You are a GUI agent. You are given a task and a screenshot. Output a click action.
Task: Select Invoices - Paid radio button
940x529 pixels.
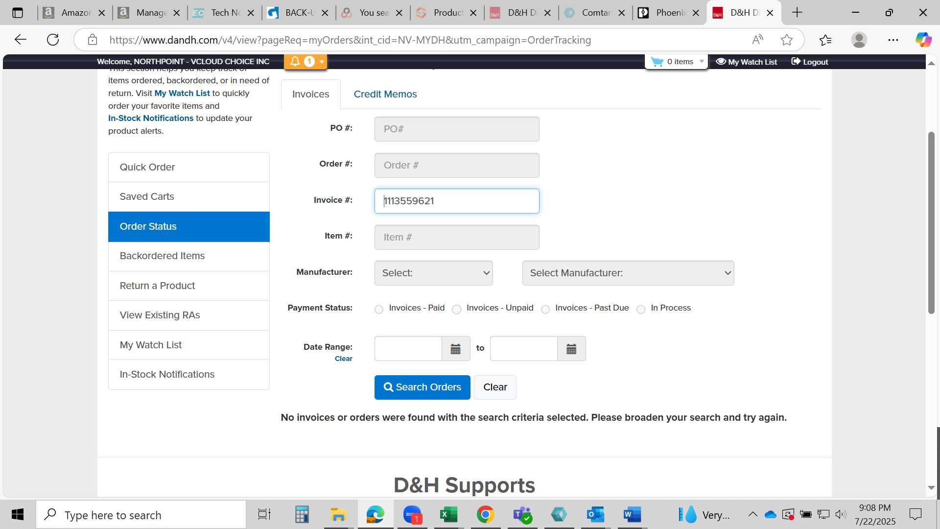[379, 309]
